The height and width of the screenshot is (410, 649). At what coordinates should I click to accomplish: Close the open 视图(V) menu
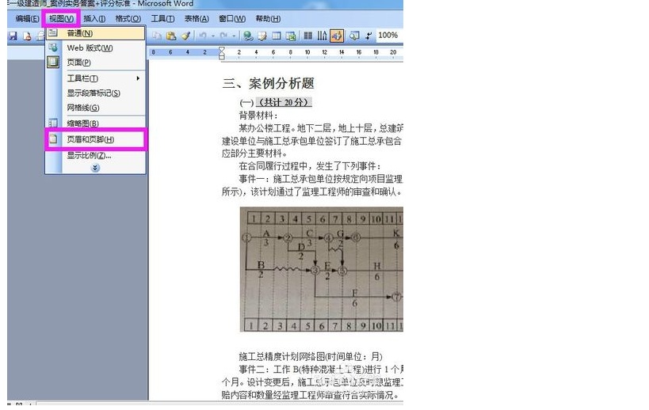(61, 18)
